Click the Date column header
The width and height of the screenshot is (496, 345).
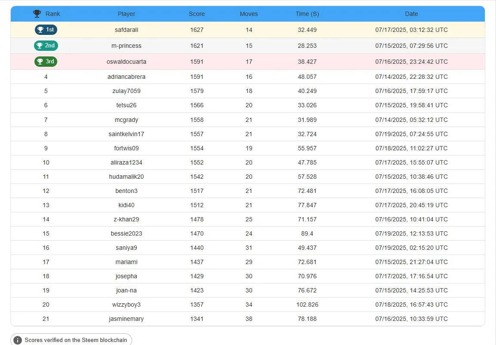[412, 14]
